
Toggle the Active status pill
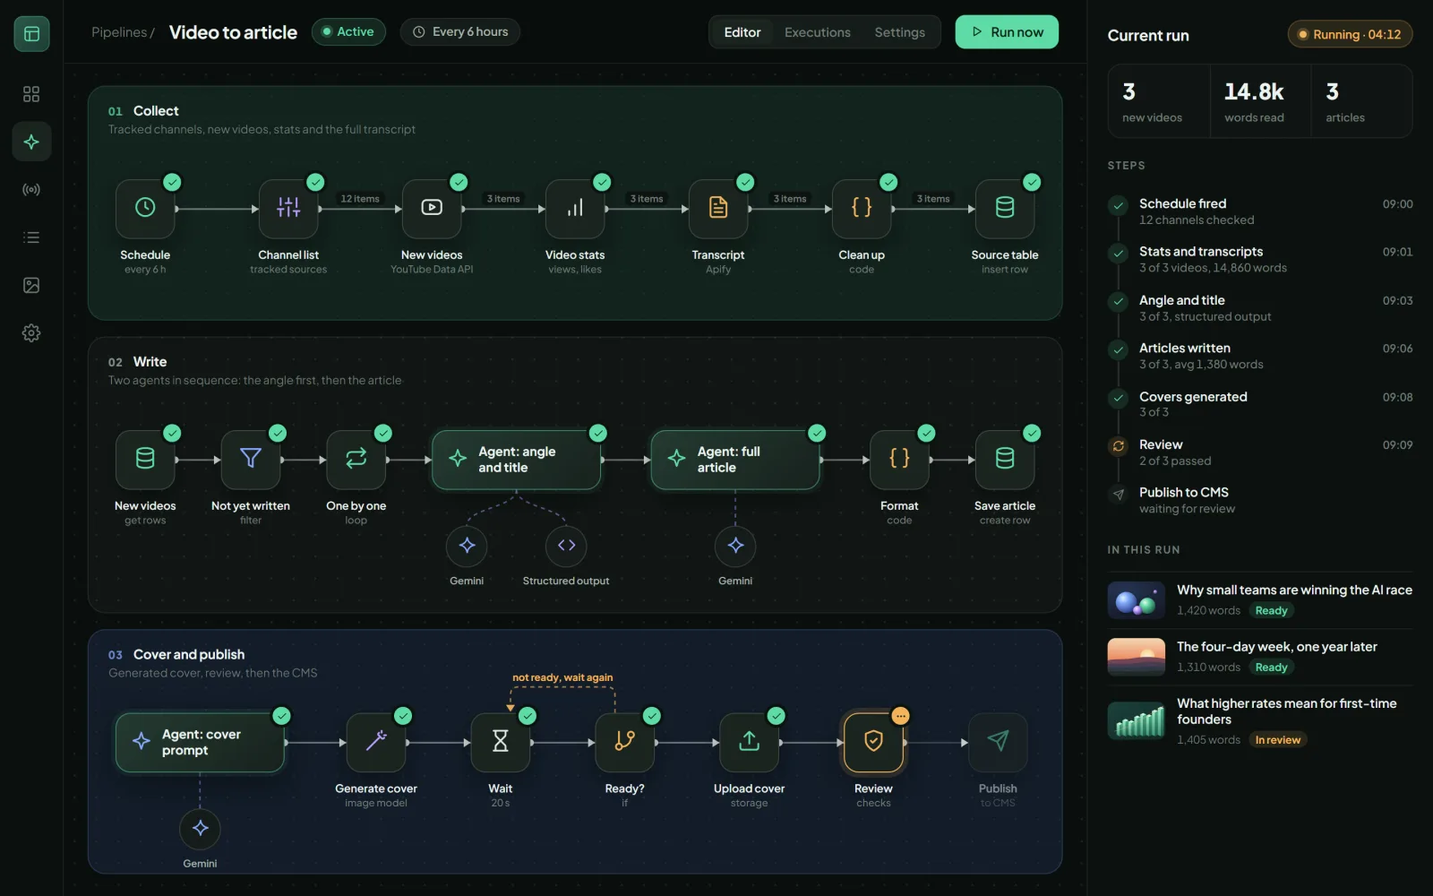pyautogui.click(x=348, y=32)
